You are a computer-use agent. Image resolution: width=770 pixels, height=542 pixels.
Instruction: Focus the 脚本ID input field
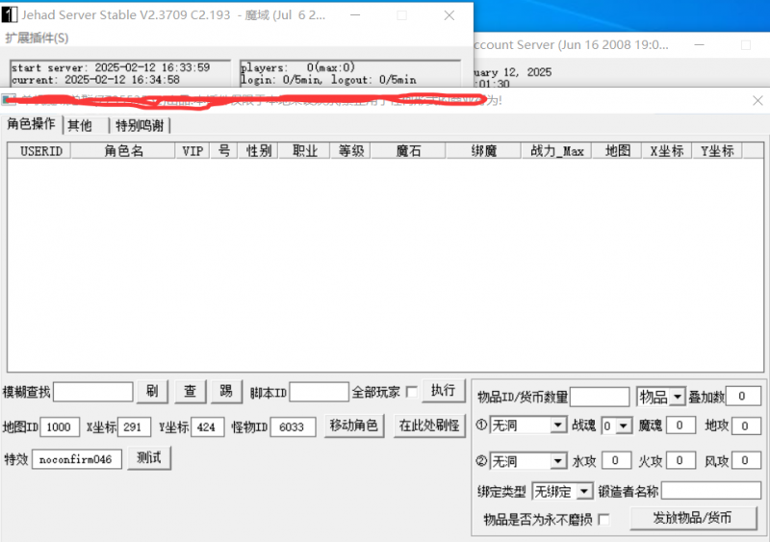pos(319,392)
